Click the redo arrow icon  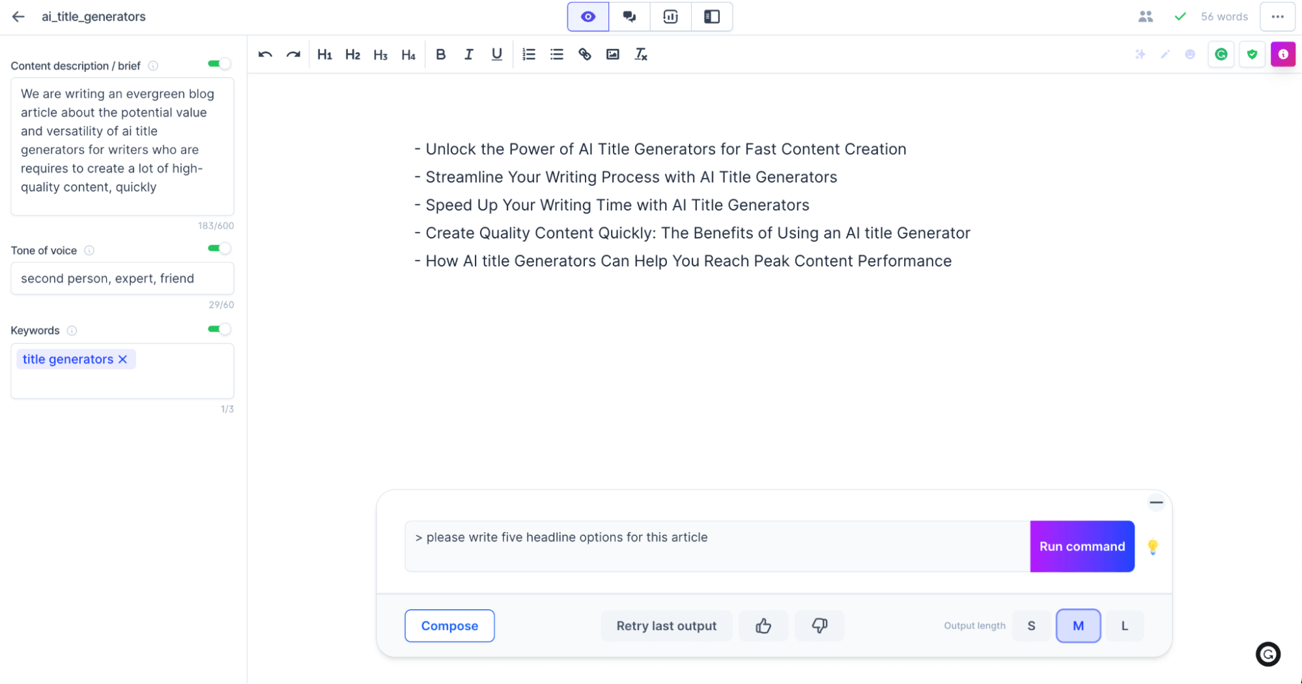(x=293, y=55)
